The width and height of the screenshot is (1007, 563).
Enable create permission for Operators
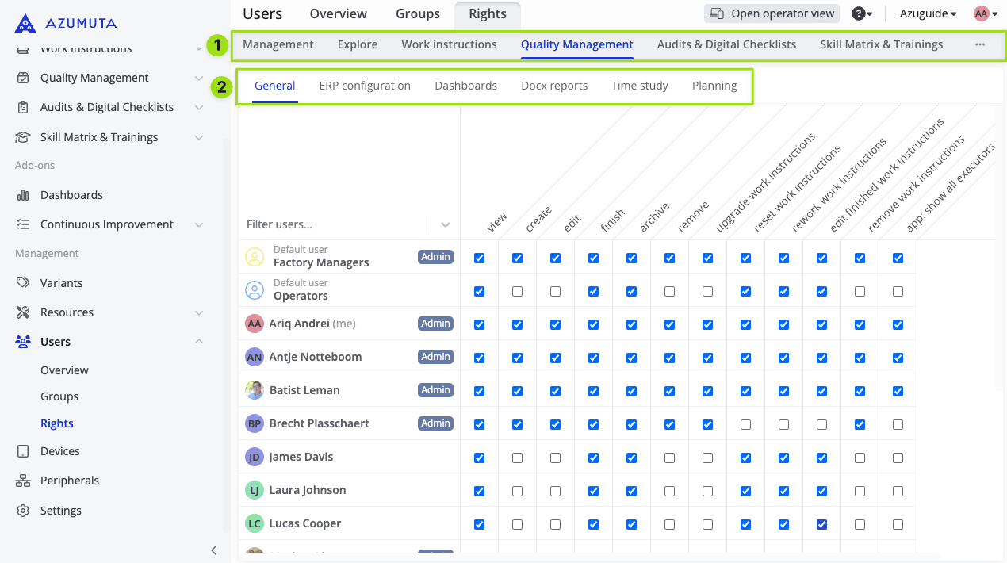click(517, 291)
